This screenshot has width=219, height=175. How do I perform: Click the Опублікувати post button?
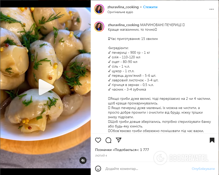point(203,169)
